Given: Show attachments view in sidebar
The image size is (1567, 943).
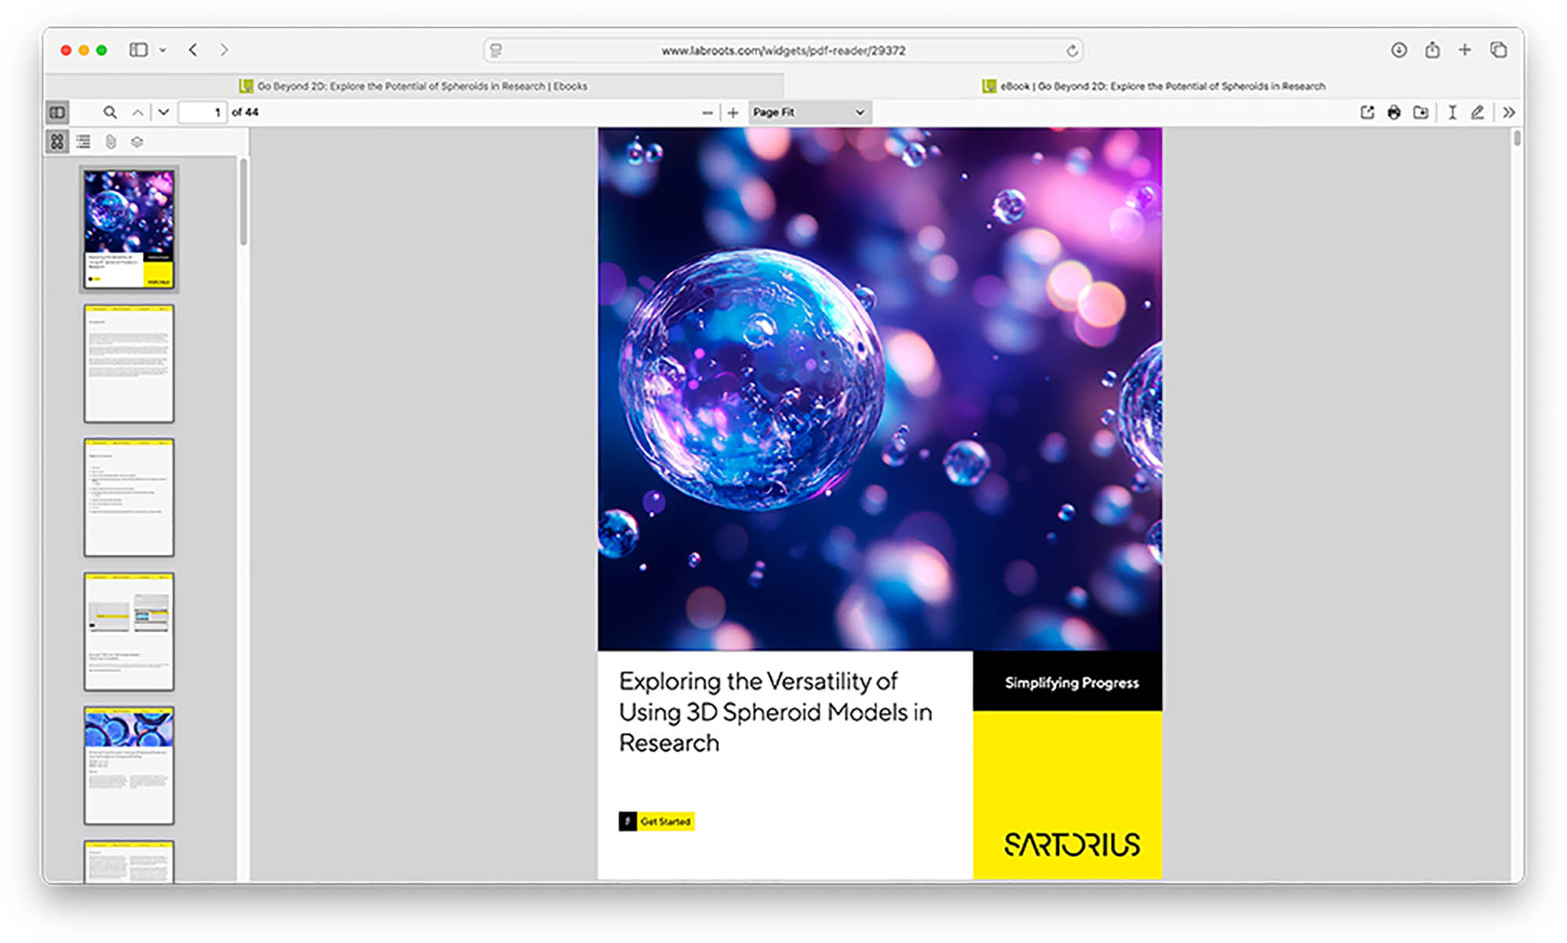Looking at the screenshot, I should [110, 142].
